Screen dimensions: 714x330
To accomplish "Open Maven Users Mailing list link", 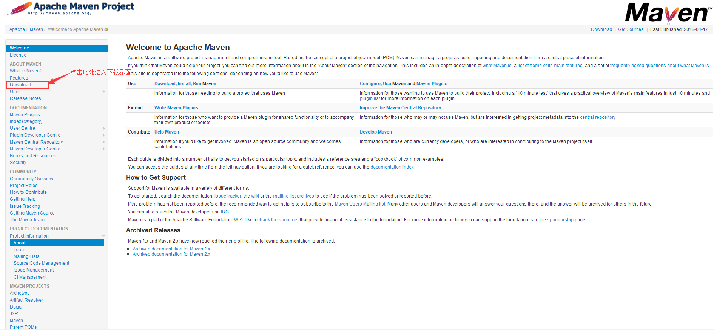I will (360, 204).
